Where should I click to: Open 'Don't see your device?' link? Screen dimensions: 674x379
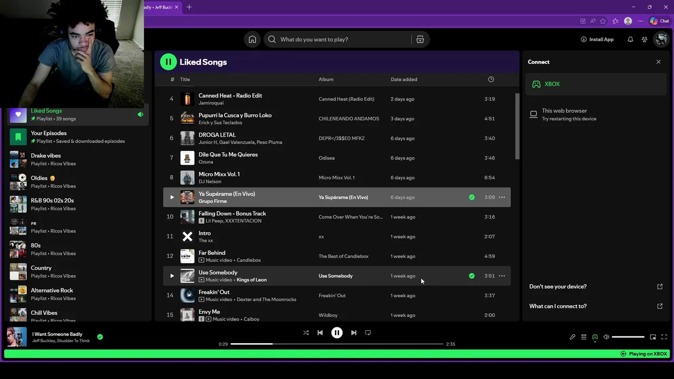[x=596, y=286]
